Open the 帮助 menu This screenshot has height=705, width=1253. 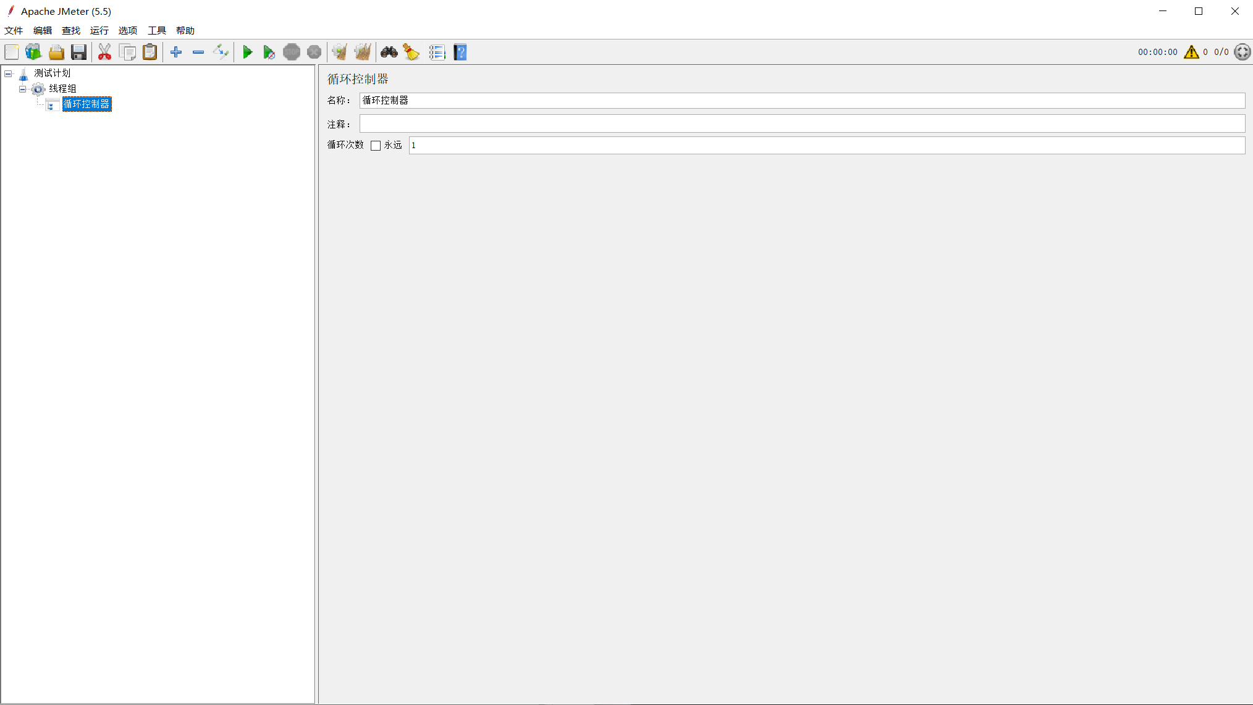point(185,31)
